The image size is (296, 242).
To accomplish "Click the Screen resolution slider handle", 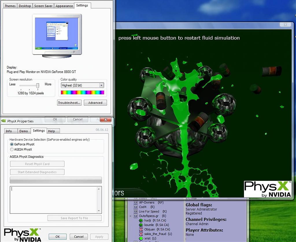I will [38, 85].
